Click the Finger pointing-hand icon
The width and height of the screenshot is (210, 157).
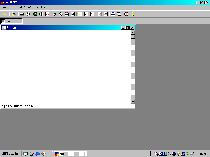[x=55, y=14]
